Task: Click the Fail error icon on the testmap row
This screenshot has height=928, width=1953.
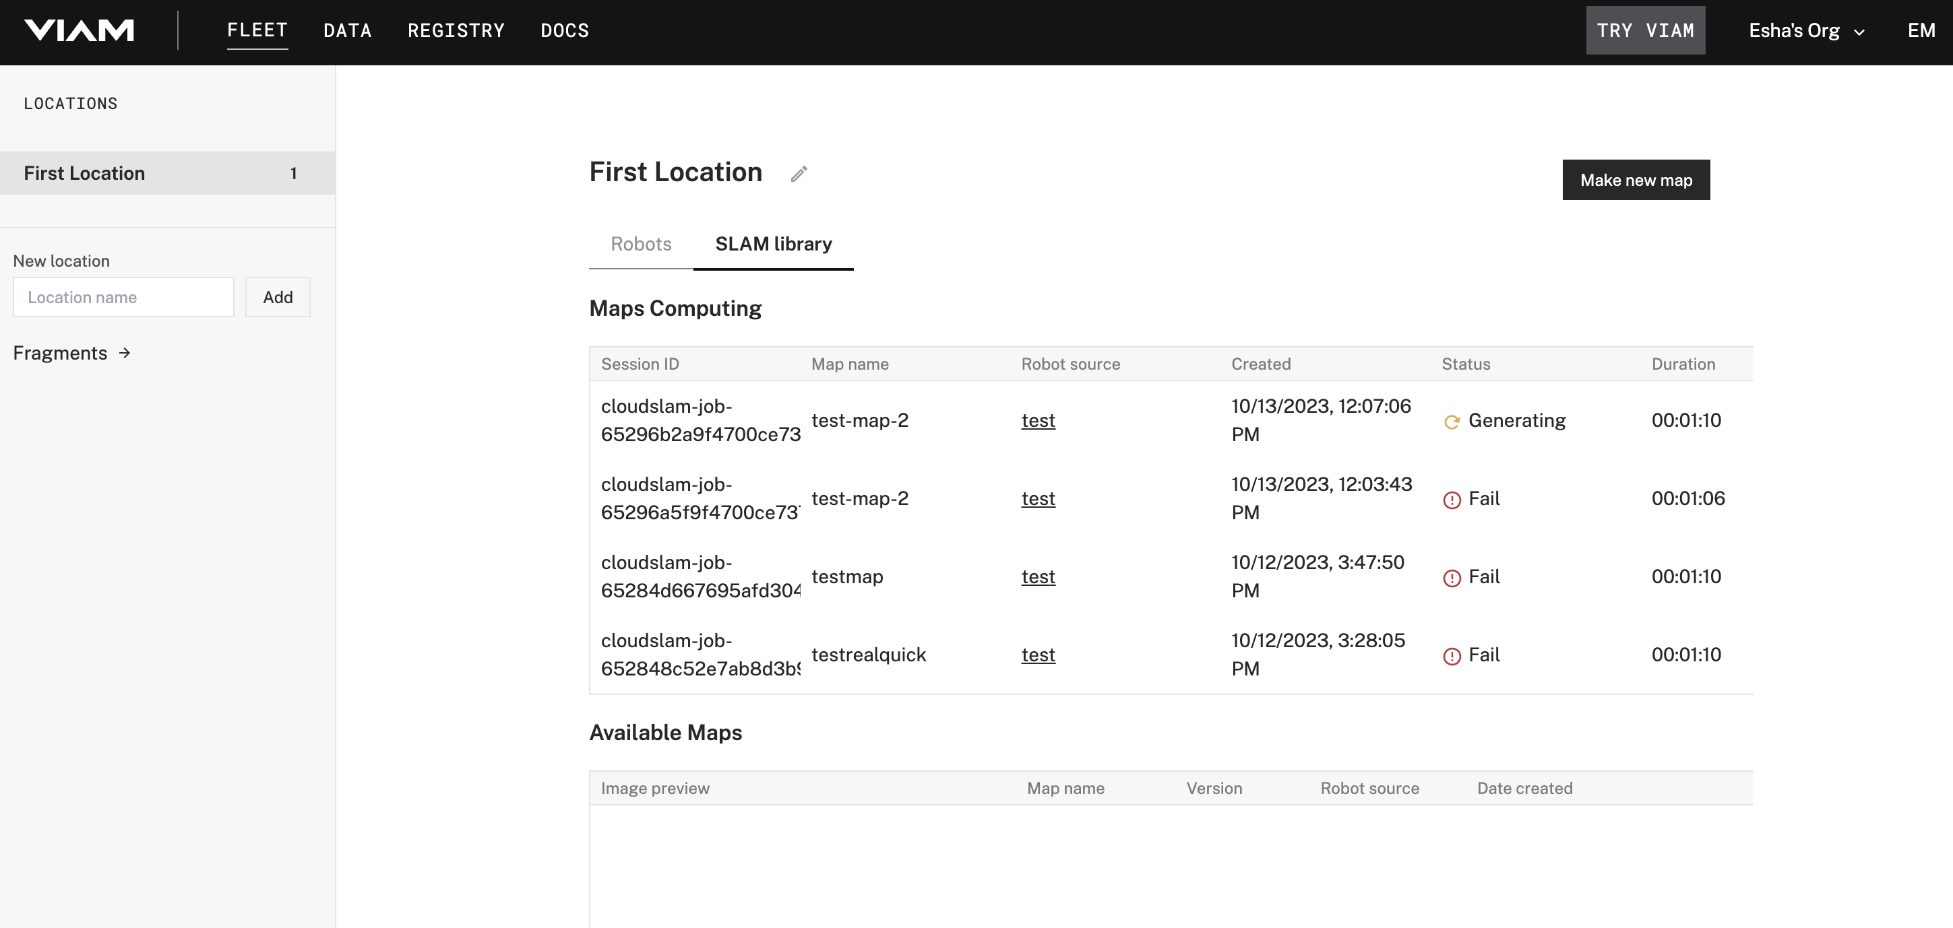Action: click(1452, 576)
